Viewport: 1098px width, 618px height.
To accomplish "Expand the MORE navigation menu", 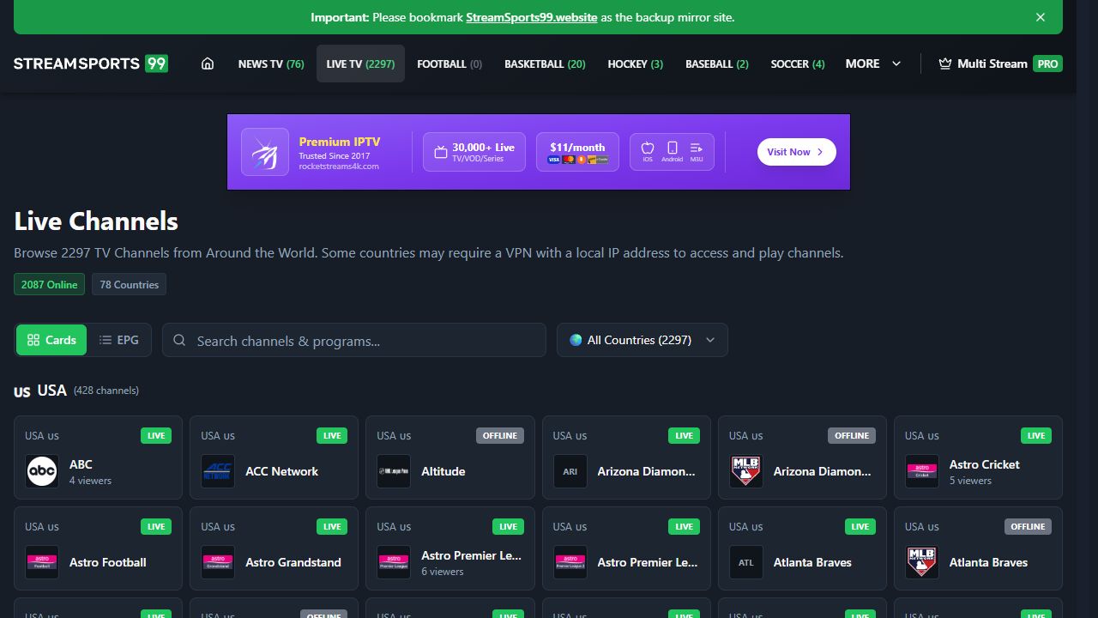I will (873, 64).
